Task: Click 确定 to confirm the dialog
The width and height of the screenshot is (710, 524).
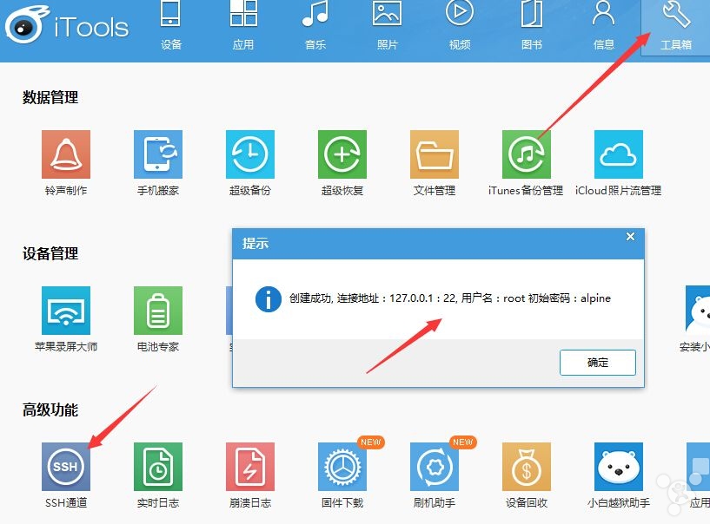Action: coord(598,363)
